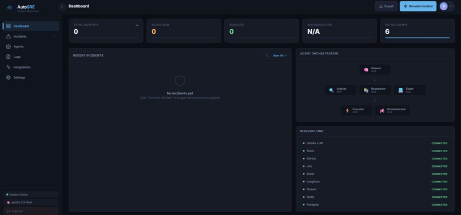Click the Jira integration row
This screenshot has width=461, height=215.
(x=375, y=166)
